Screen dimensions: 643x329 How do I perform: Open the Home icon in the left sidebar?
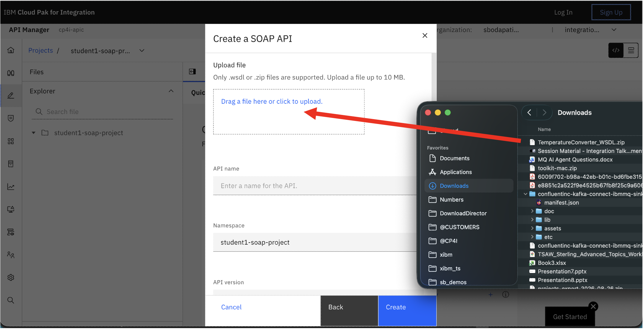click(11, 50)
